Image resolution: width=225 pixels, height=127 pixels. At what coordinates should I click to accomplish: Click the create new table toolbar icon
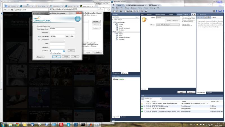pos(128,11)
